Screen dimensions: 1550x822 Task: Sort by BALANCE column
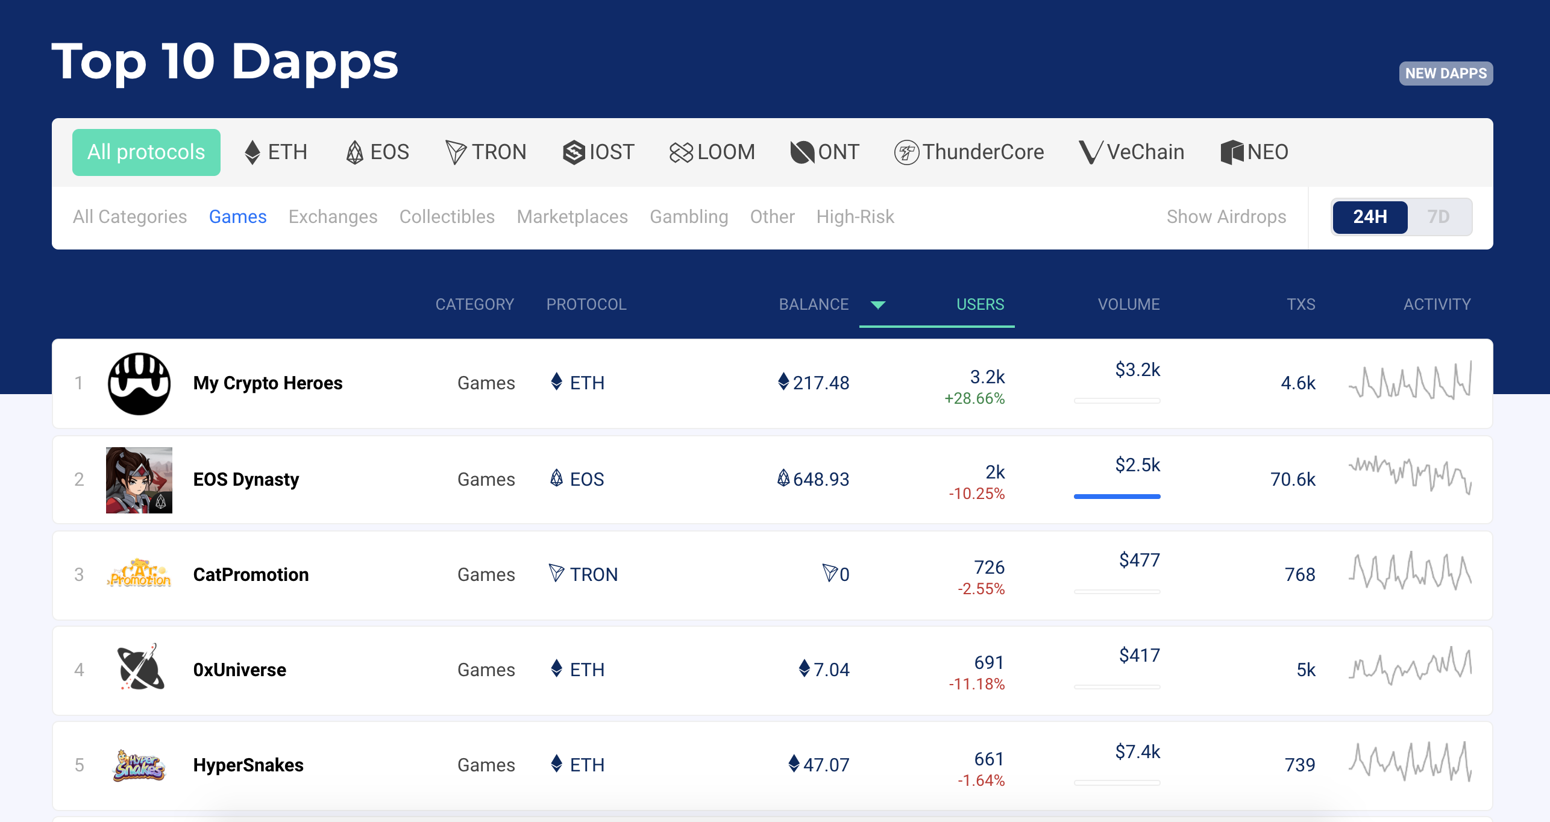point(814,304)
